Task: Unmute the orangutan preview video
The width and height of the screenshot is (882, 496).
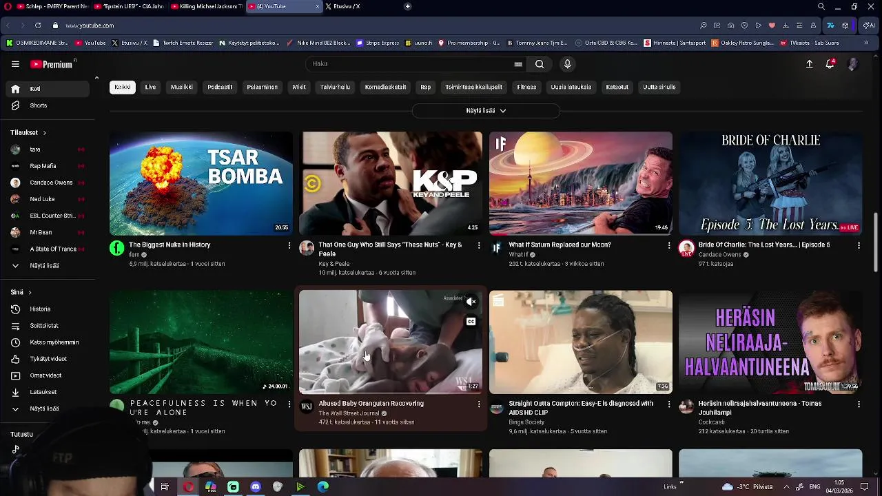Action: pos(471,302)
